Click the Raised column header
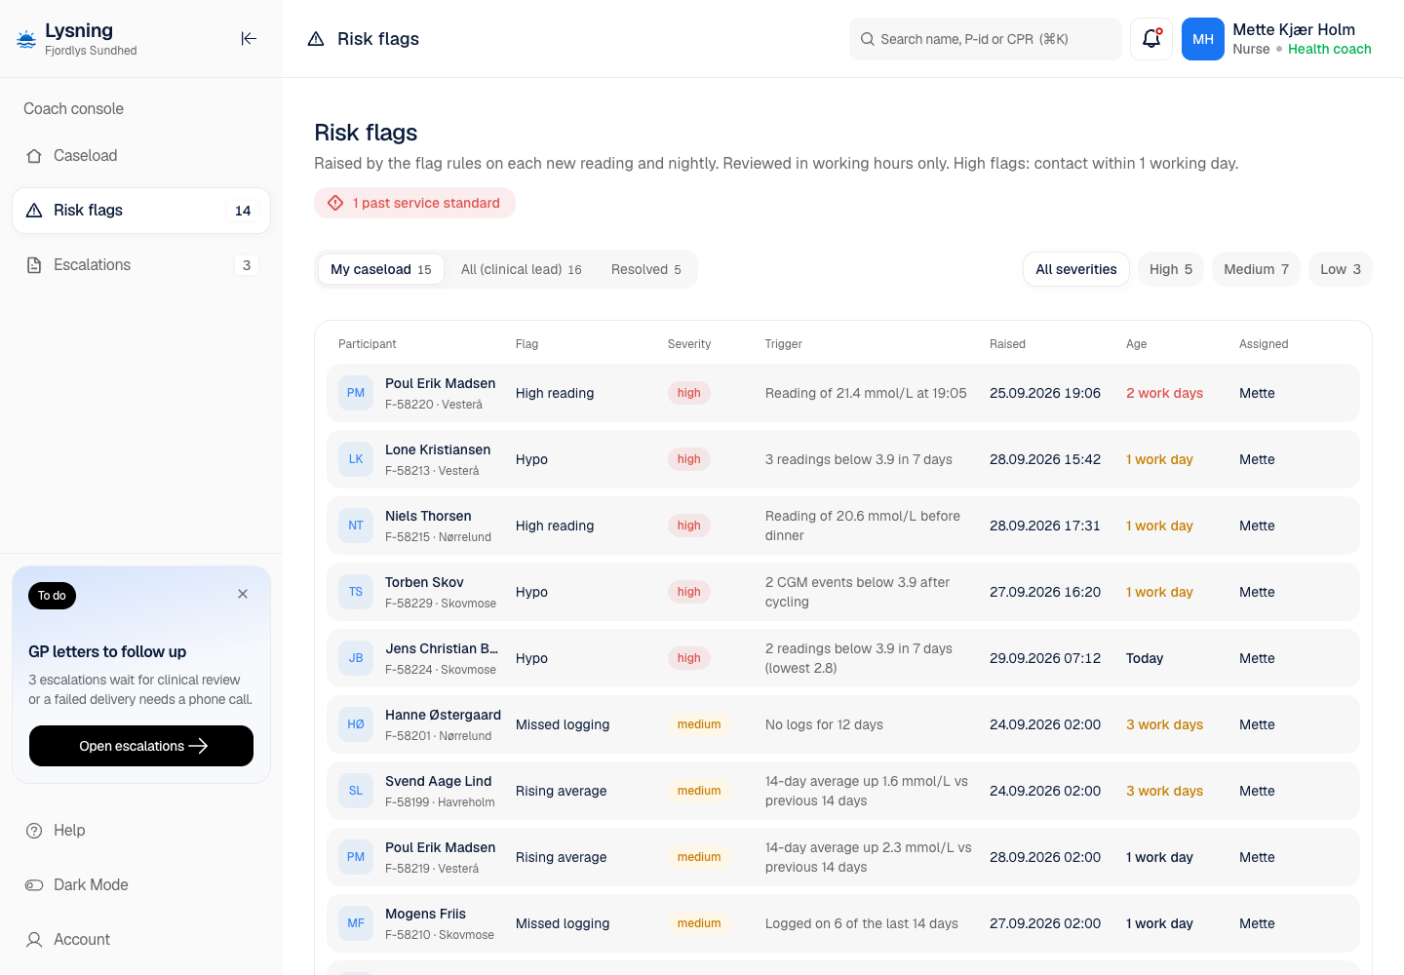The image size is (1404, 975). [1007, 344]
